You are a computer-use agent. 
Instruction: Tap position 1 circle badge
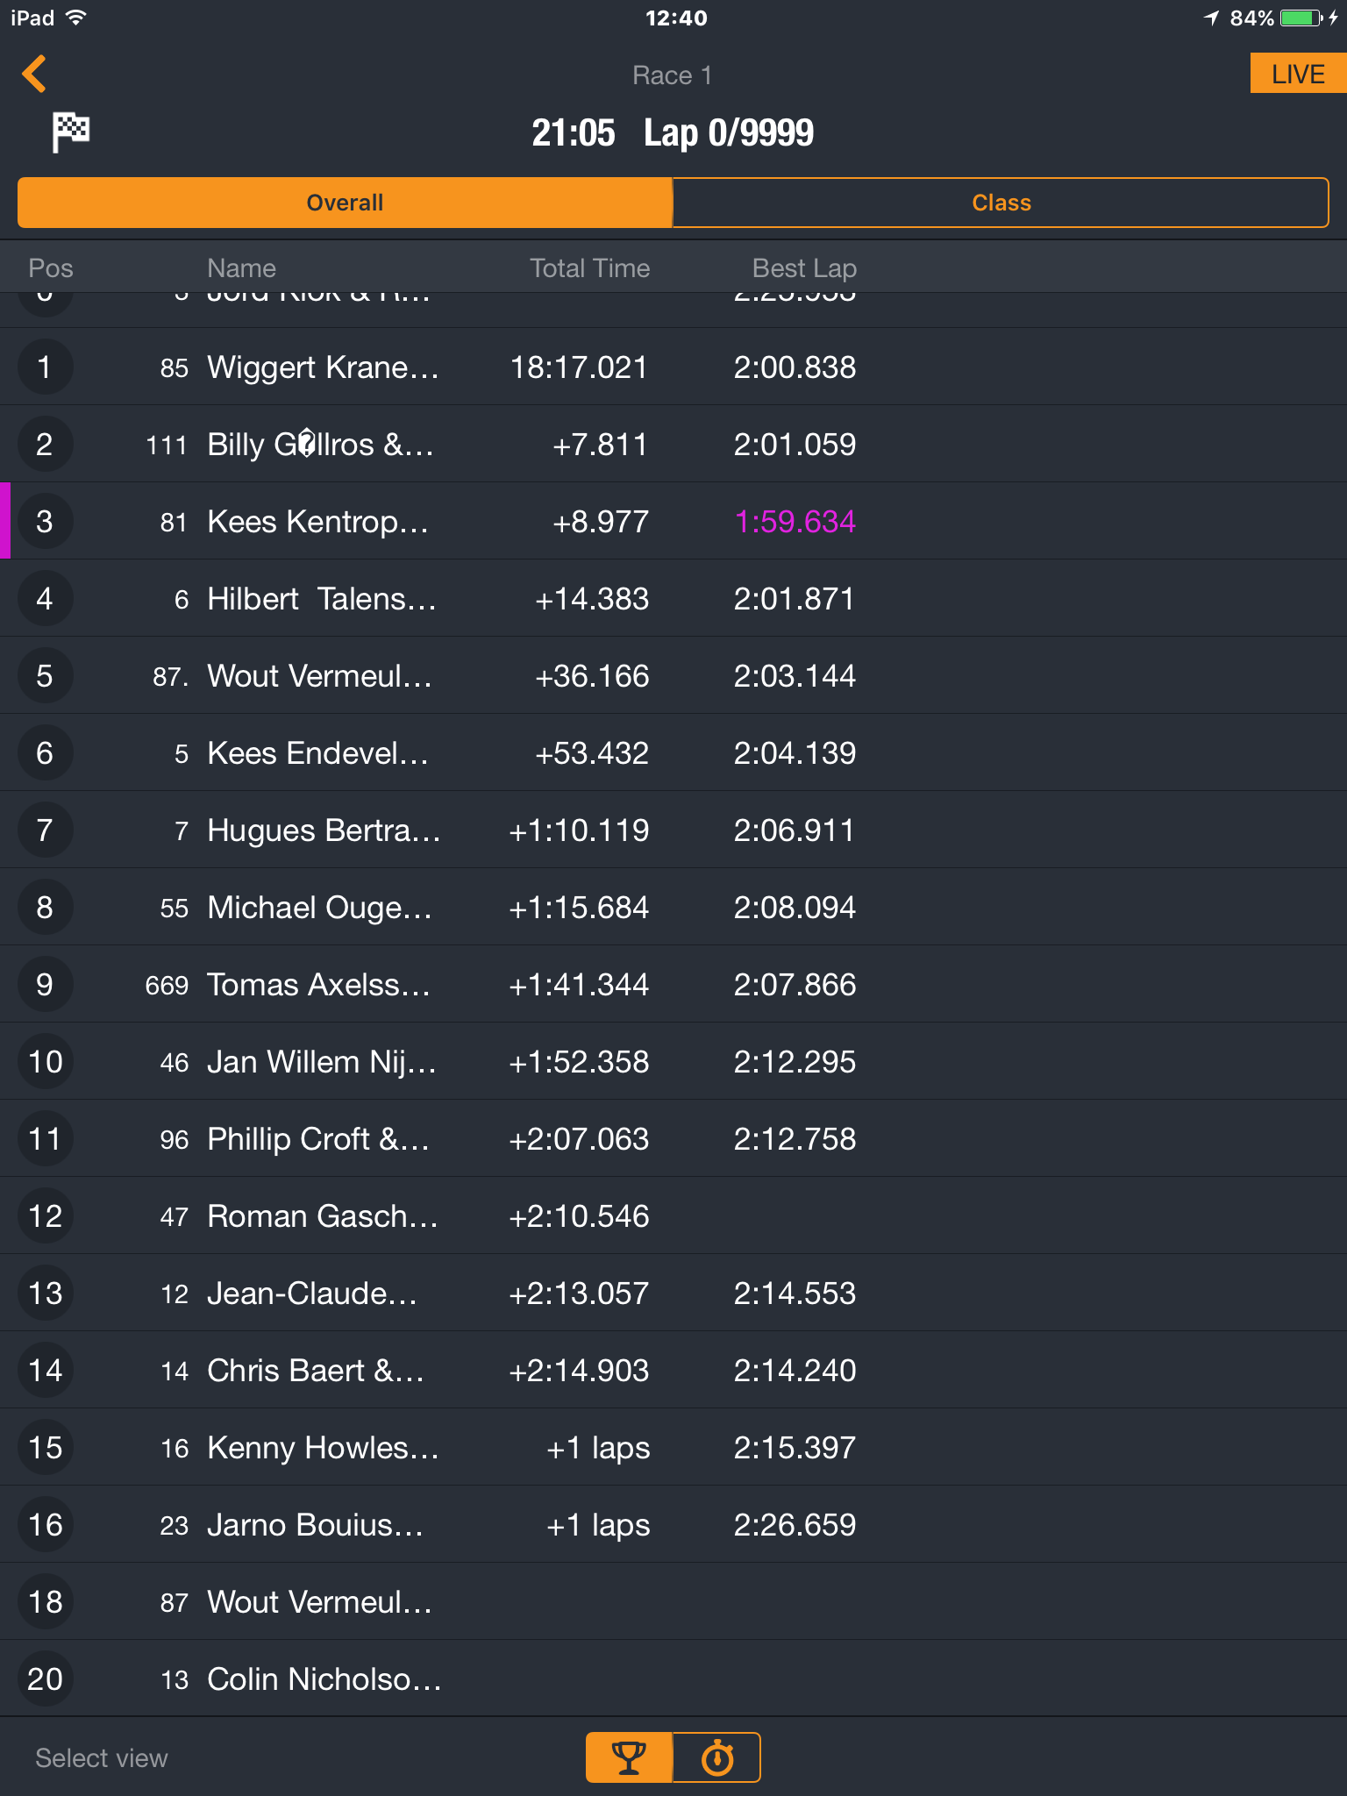pos(45,367)
